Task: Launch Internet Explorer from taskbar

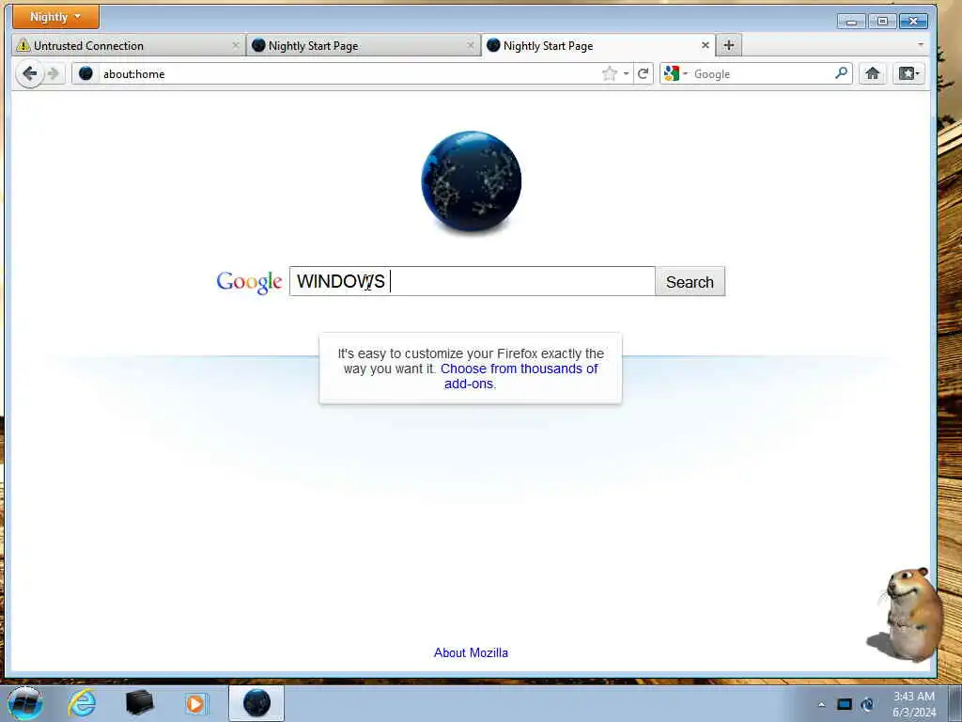Action: 82,703
